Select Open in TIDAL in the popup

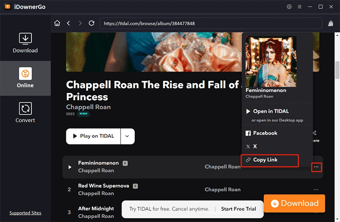[x=271, y=111]
